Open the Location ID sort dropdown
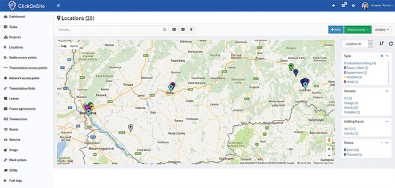Screen dimensions: 395x188 coord(357,44)
